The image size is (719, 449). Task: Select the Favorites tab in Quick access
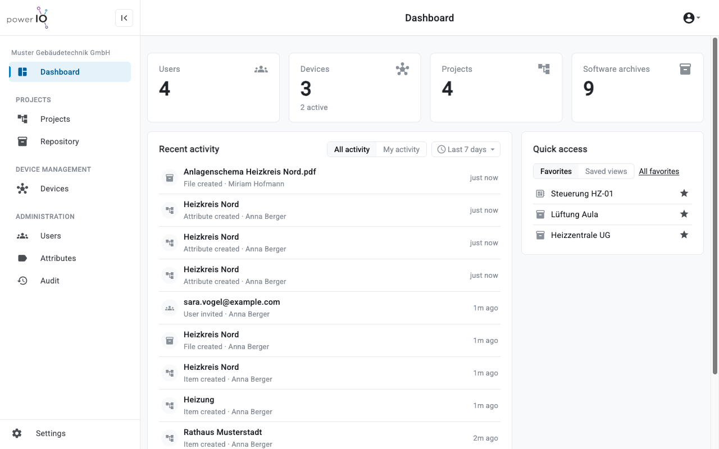(556, 171)
